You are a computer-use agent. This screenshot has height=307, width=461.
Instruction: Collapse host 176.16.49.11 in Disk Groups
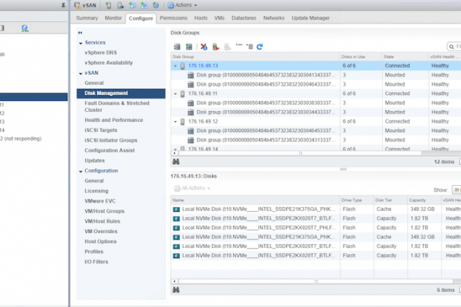point(176,94)
